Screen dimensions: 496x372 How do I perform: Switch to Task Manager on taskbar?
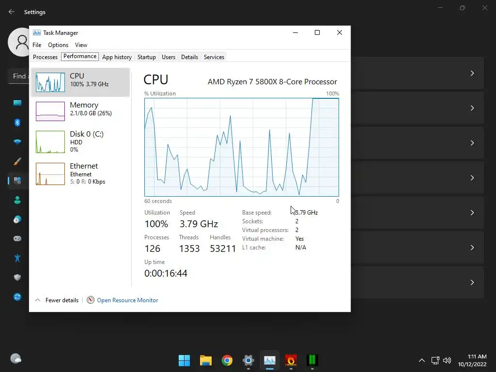[x=270, y=360]
